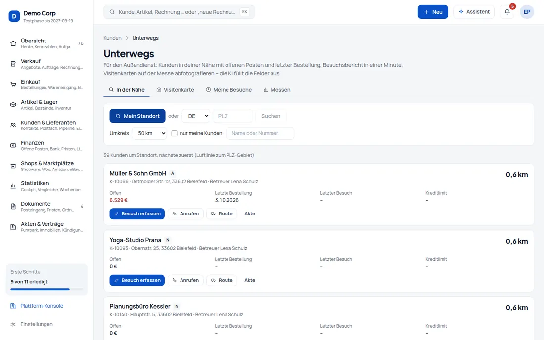Click the Einkauf cart icon

[13, 84]
